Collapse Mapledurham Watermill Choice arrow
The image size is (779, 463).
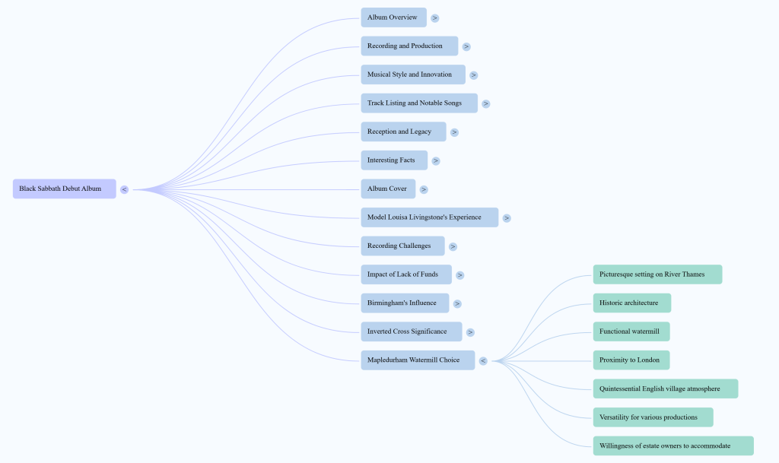tap(483, 361)
